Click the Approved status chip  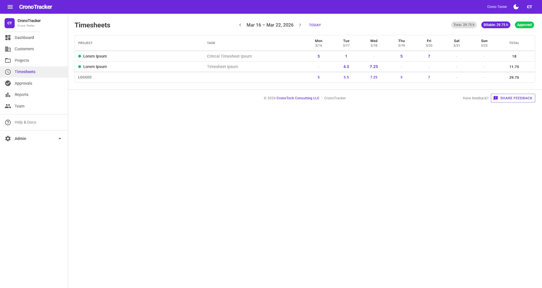click(x=524, y=25)
